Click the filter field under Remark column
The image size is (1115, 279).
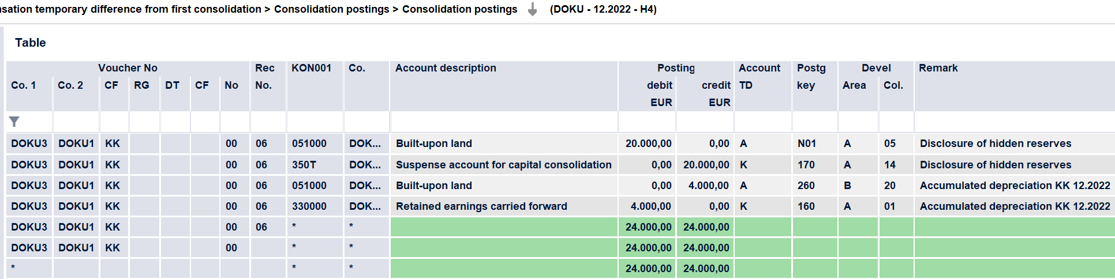point(1015,122)
